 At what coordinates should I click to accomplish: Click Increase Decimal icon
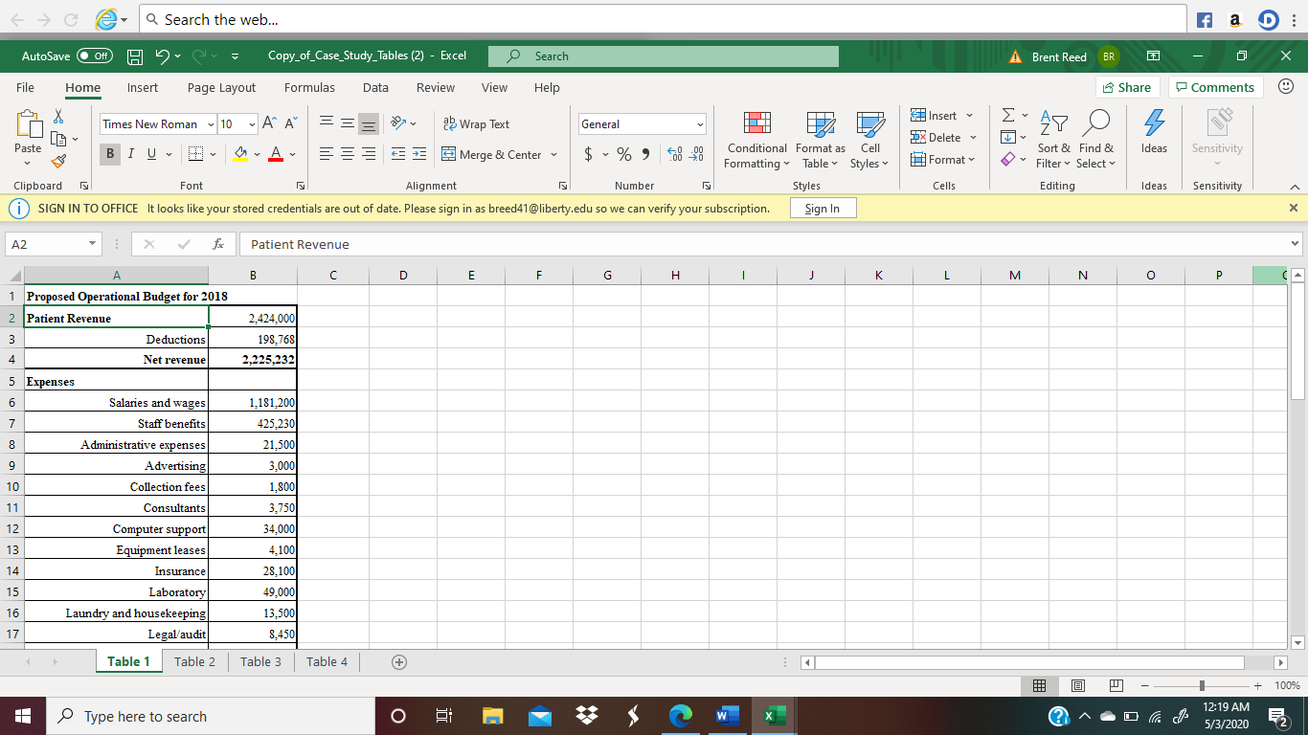pyautogui.click(x=674, y=154)
